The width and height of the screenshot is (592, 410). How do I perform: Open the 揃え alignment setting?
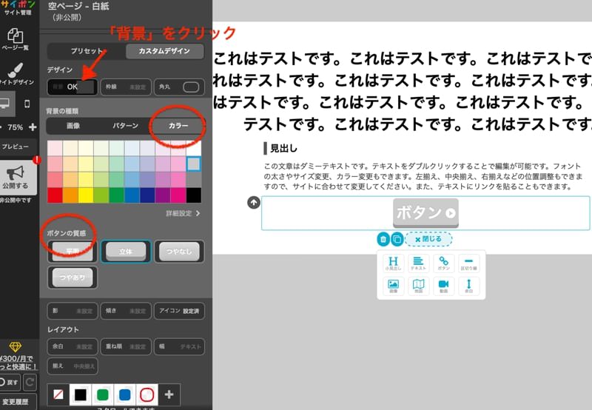pos(73,366)
